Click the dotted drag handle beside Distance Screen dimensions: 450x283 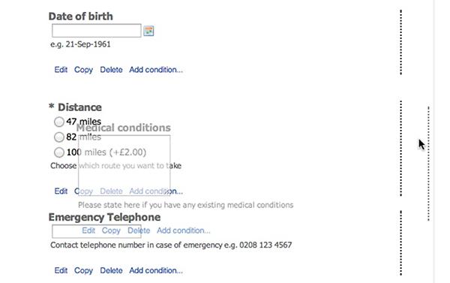(x=401, y=149)
